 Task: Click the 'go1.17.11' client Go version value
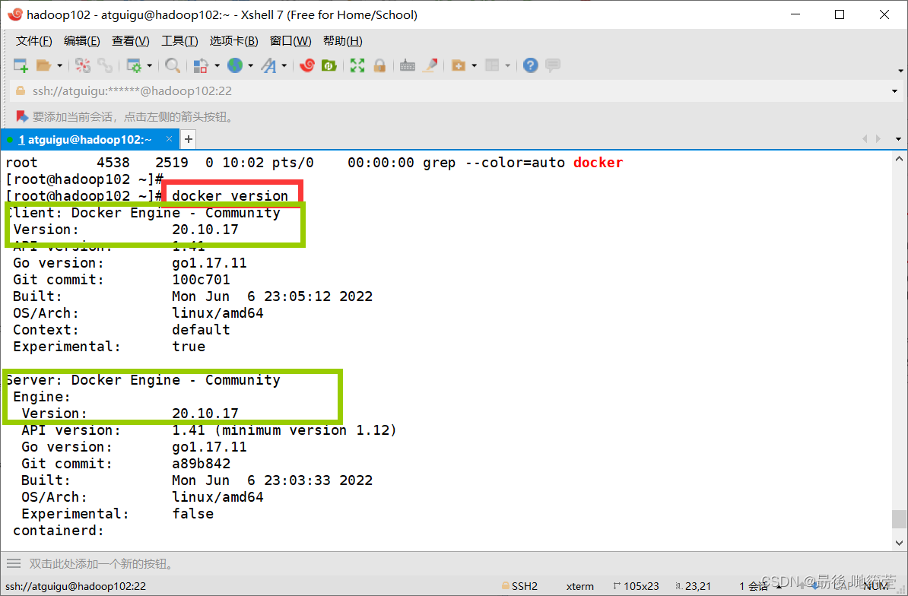(209, 263)
